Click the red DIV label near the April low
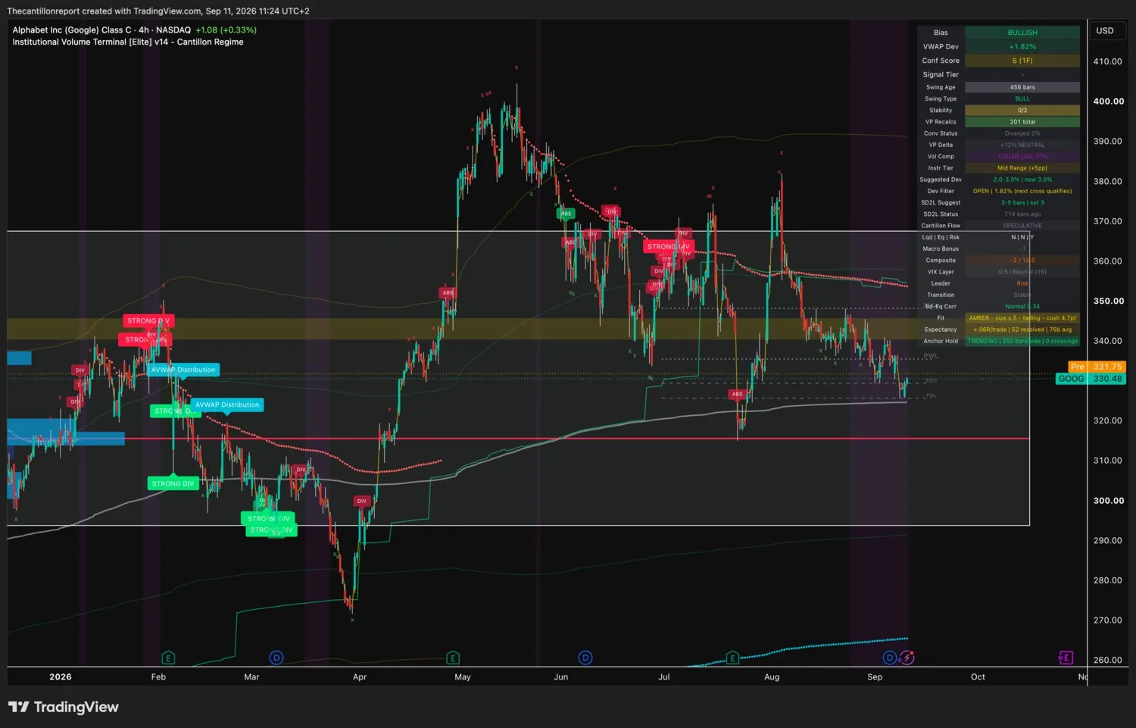Viewport: 1136px width, 728px height. pyautogui.click(x=361, y=501)
